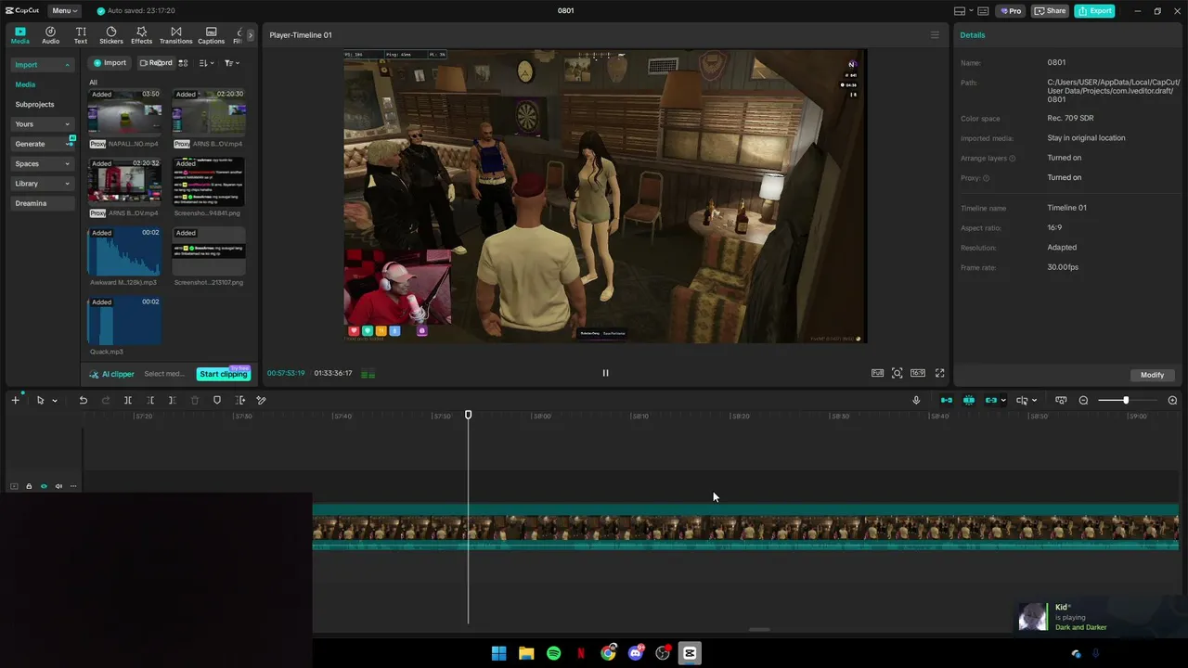Open the Menu dropdown
Viewport: 1188px width, 668px height.
click(x=64, y=11)
